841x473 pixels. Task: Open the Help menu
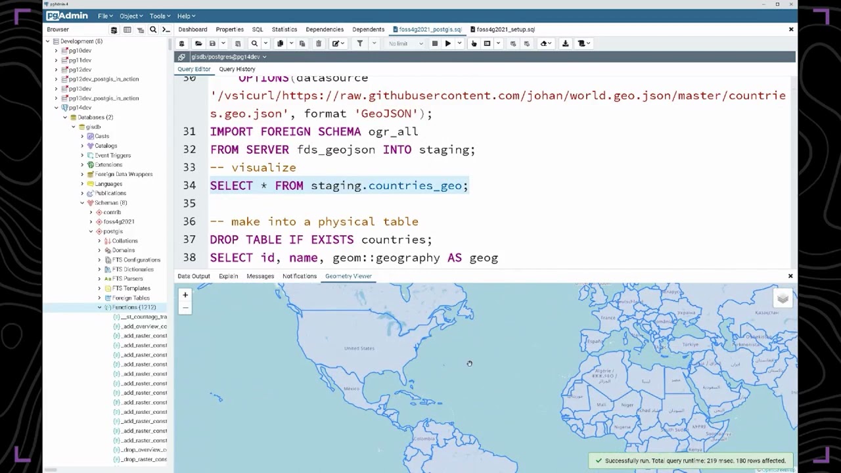coord(186,16)
